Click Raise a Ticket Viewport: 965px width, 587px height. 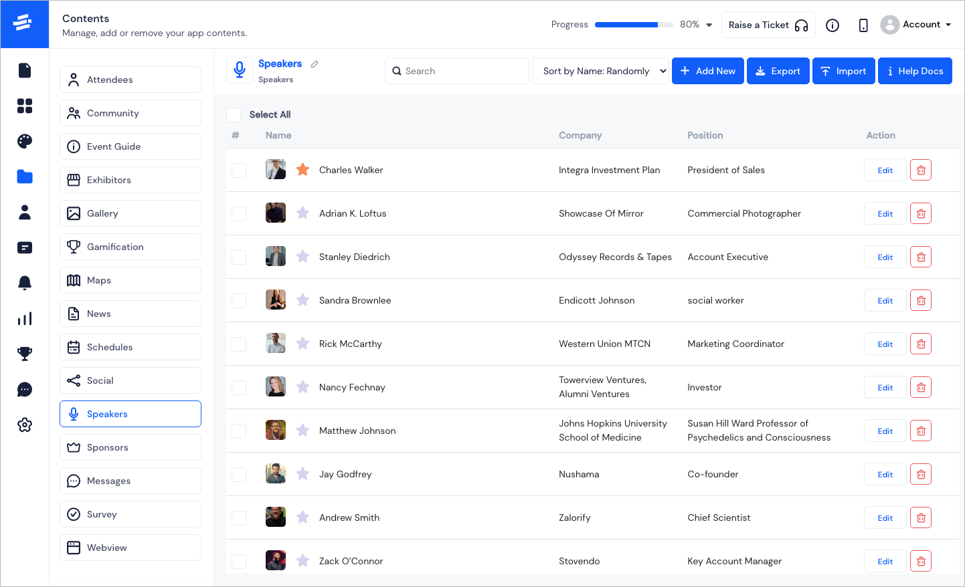[x=768, y=25]
